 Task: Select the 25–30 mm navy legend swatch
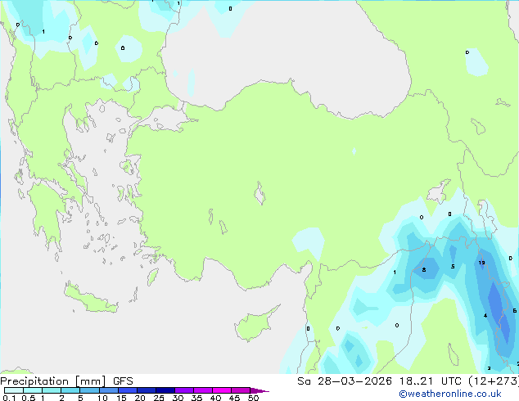tap(165, 390)
